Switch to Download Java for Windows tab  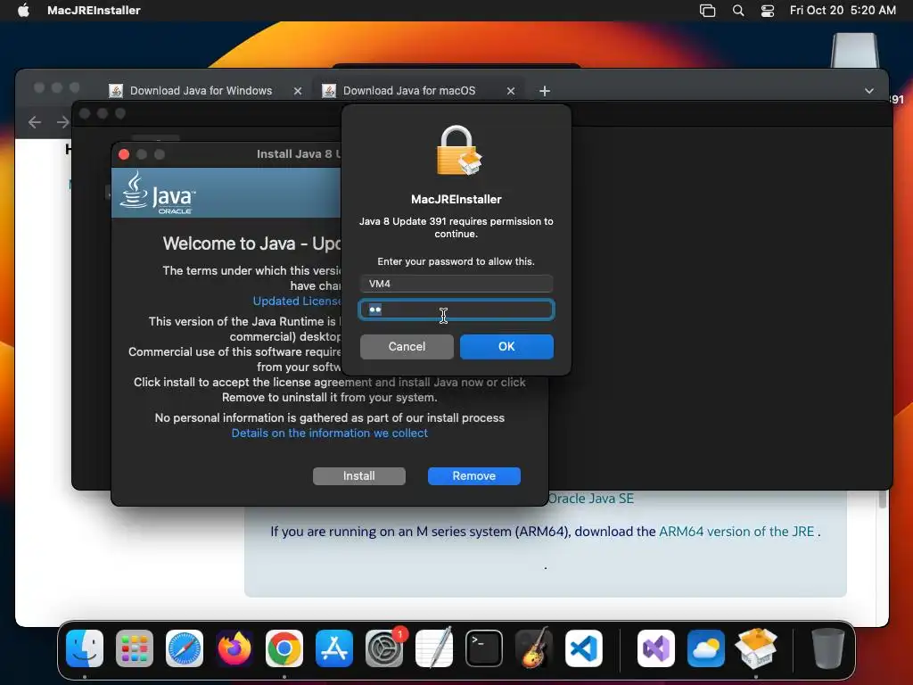click(x=201, y=91)
